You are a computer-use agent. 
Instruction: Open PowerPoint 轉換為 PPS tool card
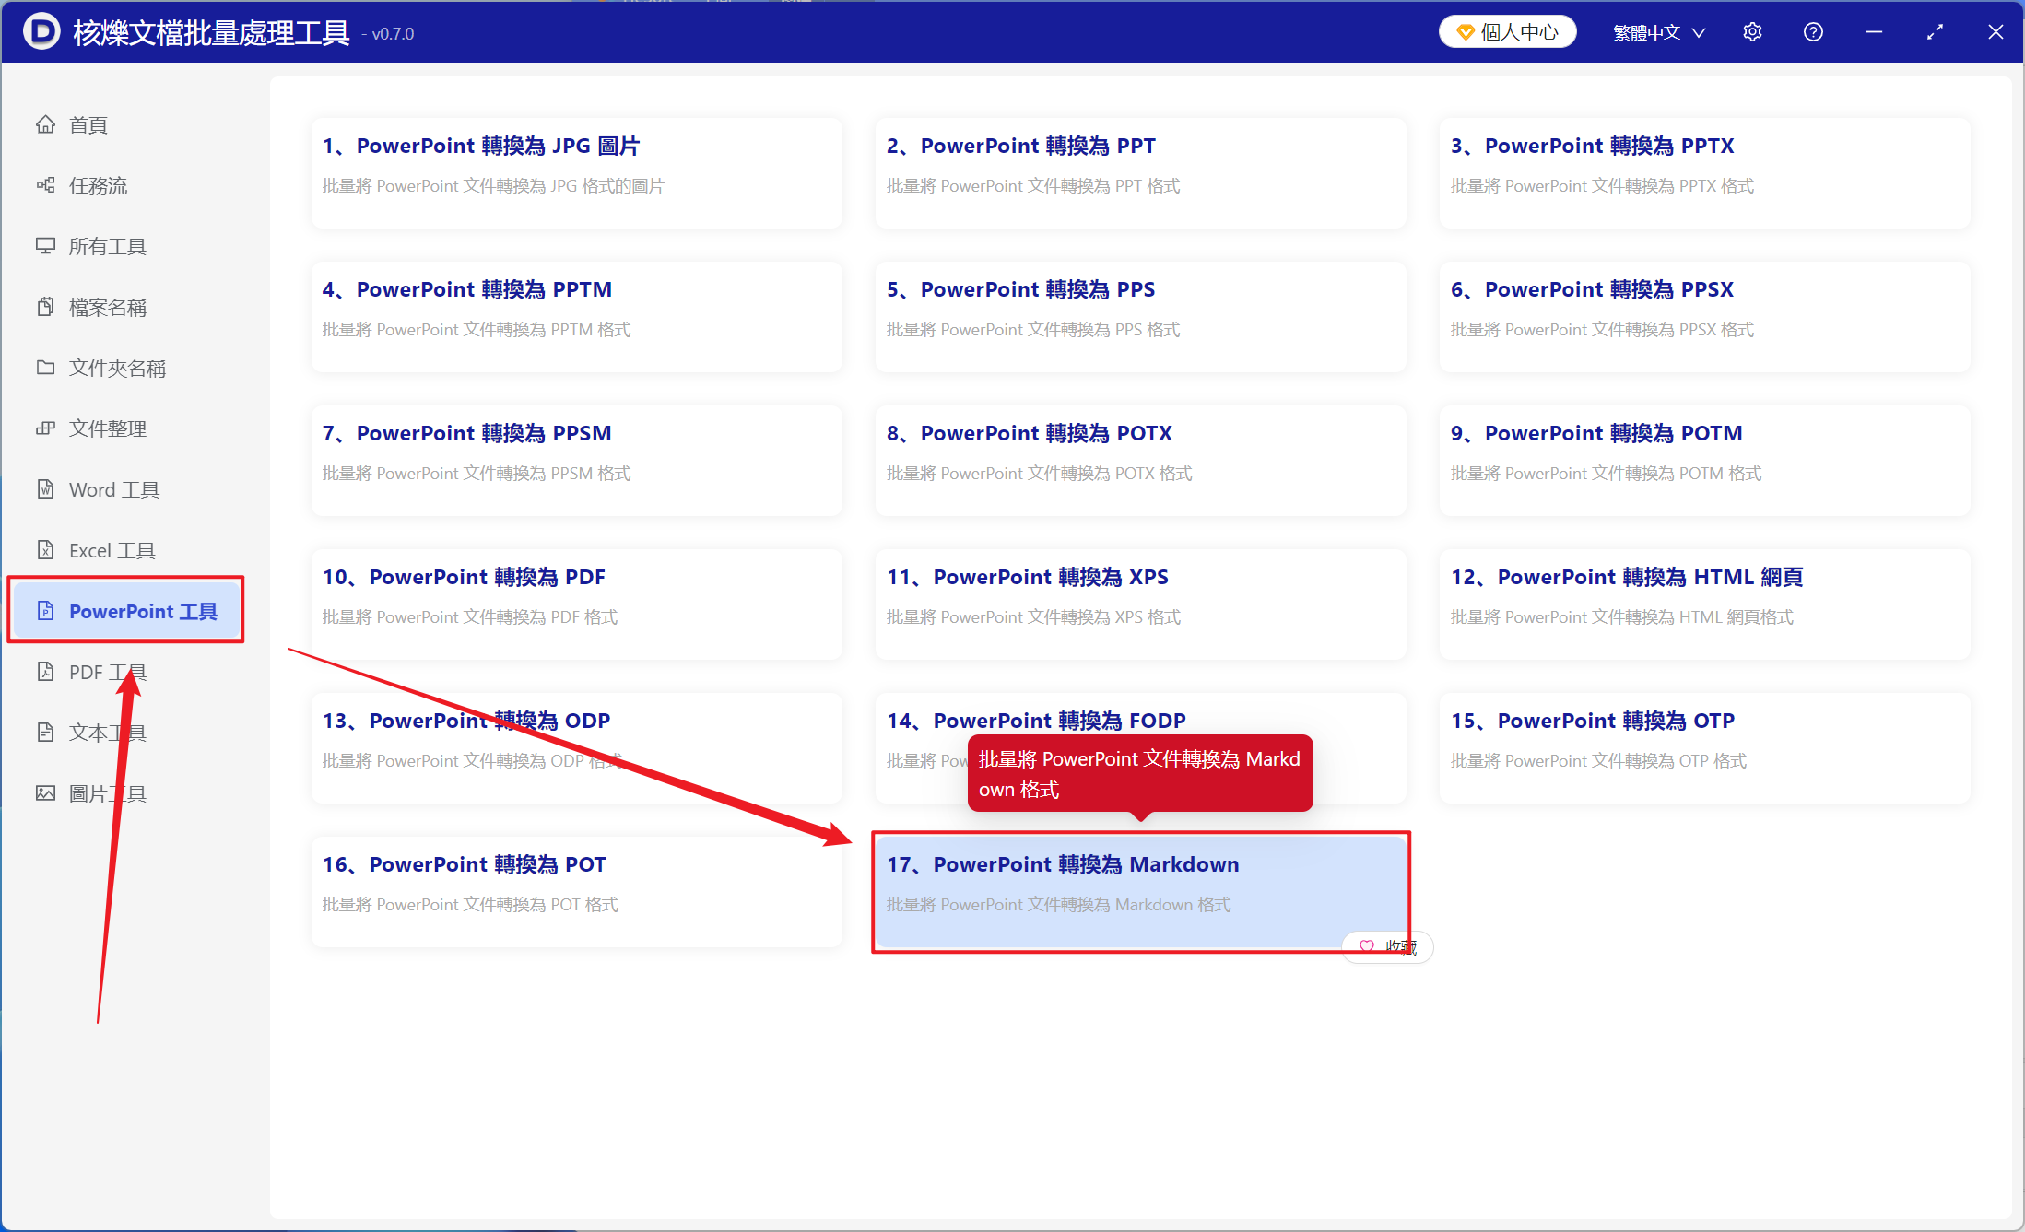1141,317
